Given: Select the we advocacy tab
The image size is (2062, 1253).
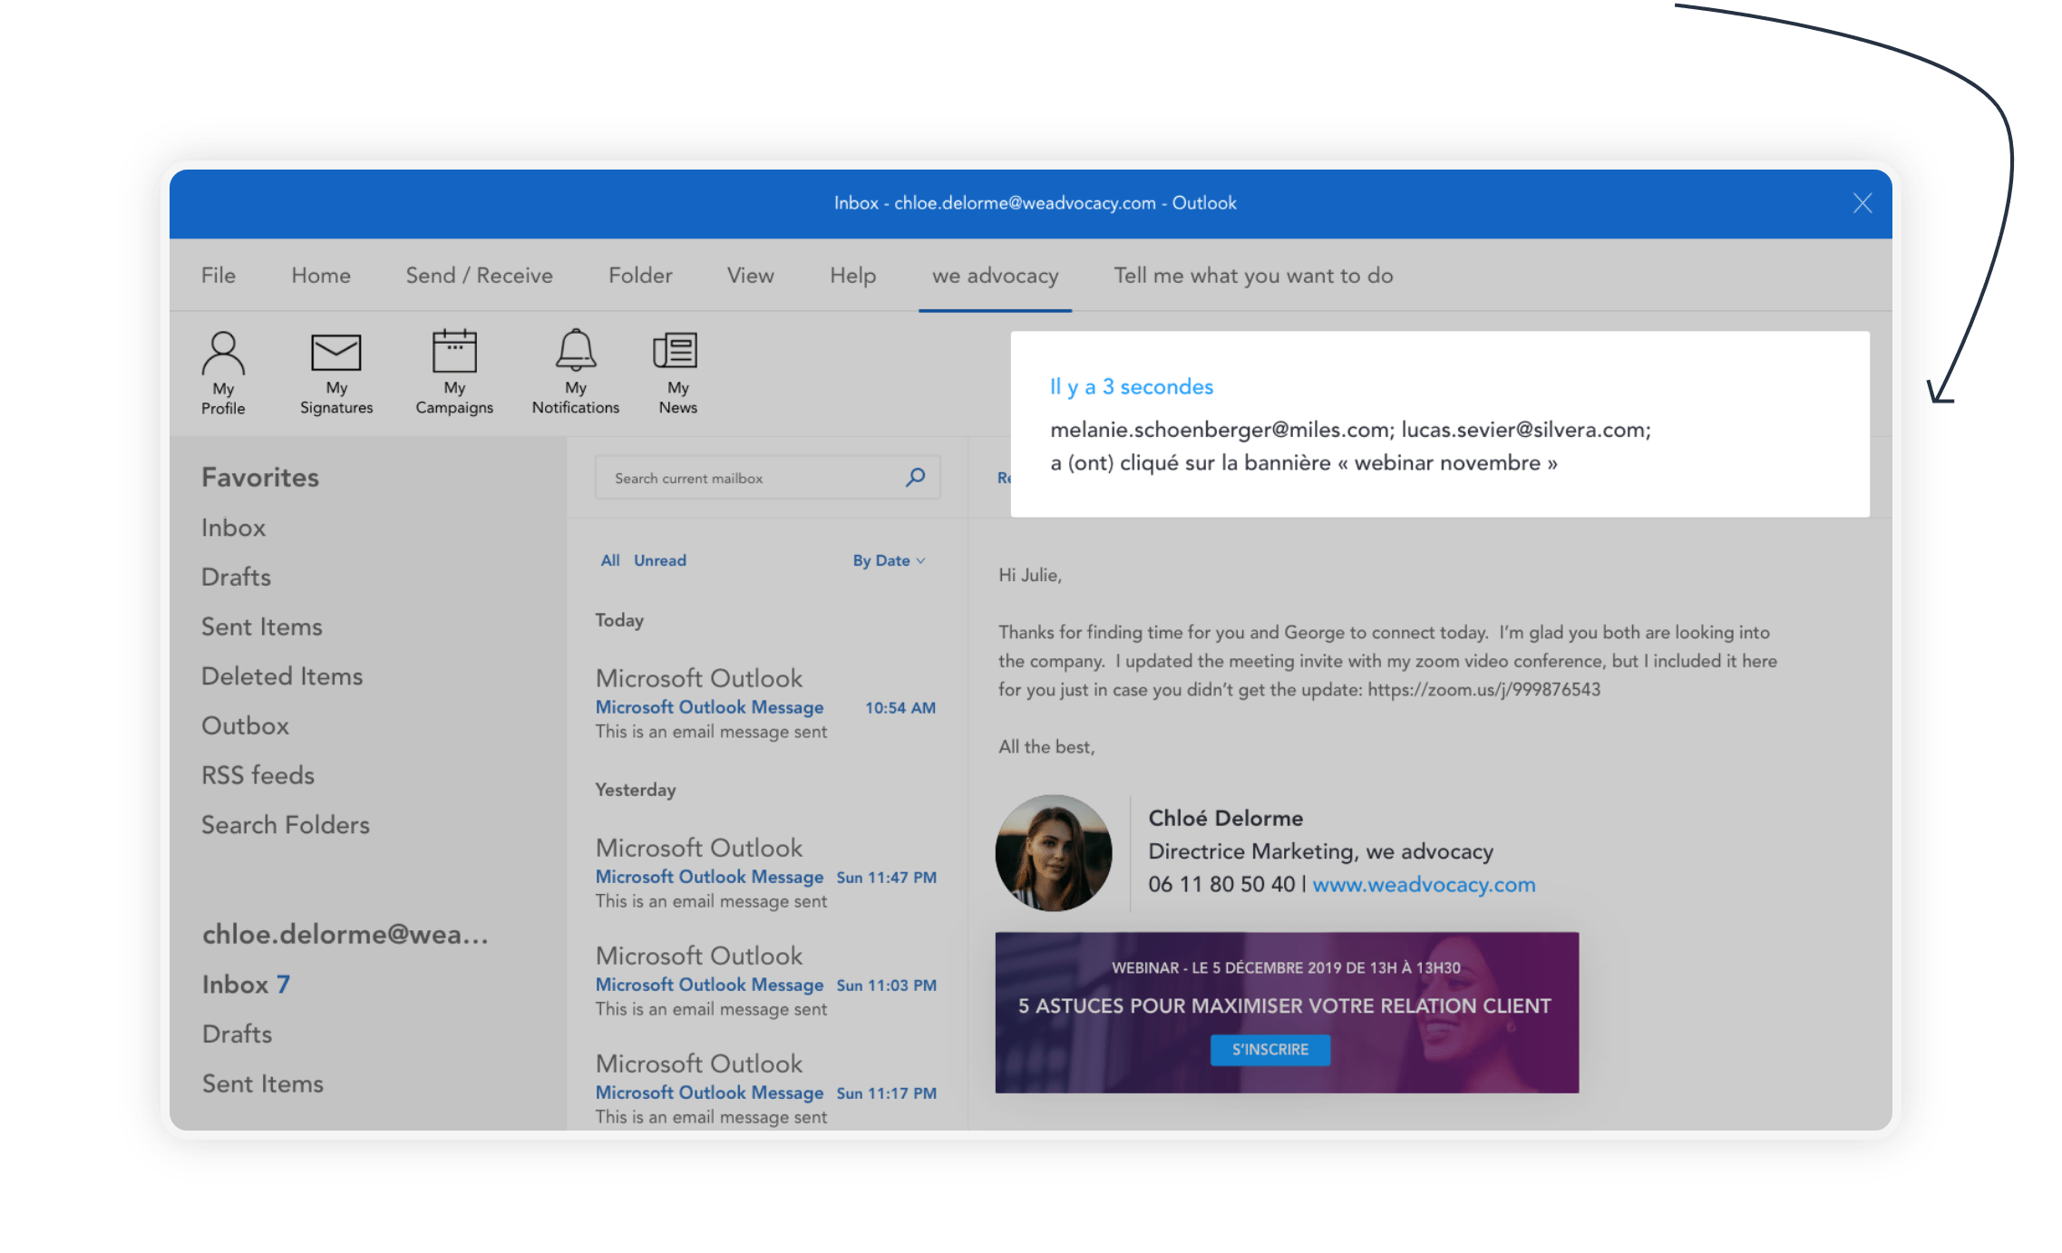Looking at the screenshot, I should click(x=995, y=276).
